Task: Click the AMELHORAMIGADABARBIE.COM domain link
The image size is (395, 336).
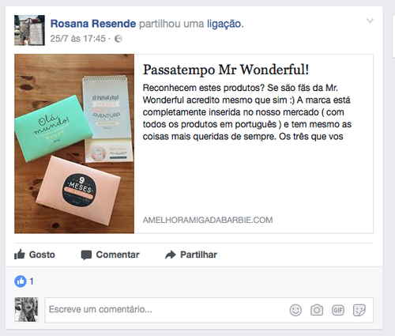Action: click(208, 220)
